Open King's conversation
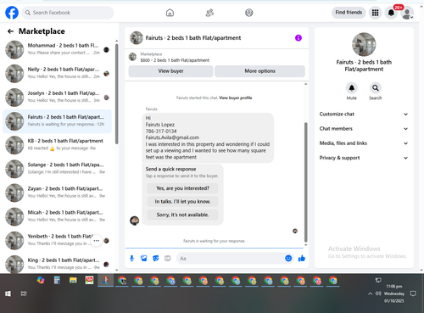Image resolution: width=424 pixels, height=313 pixels. 58,265
